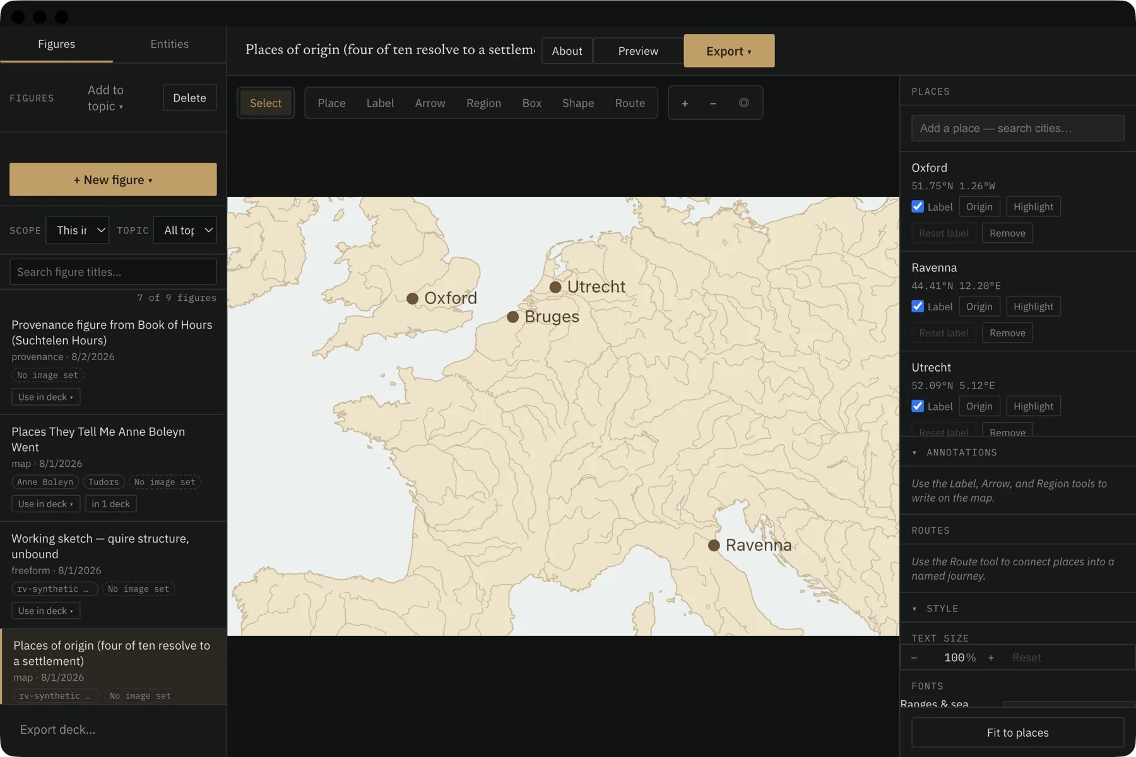
Task: Zoom in with the plus button
Action: 685,103
